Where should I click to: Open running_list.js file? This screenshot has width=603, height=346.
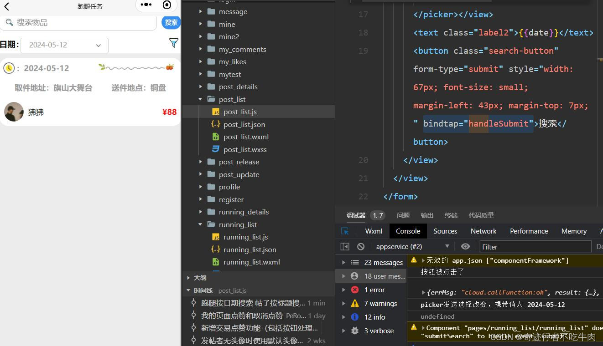pyautogui.click(x=245, y=237)
